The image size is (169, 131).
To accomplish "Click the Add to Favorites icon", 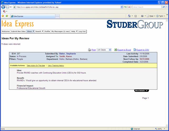I will coord(7,16).
